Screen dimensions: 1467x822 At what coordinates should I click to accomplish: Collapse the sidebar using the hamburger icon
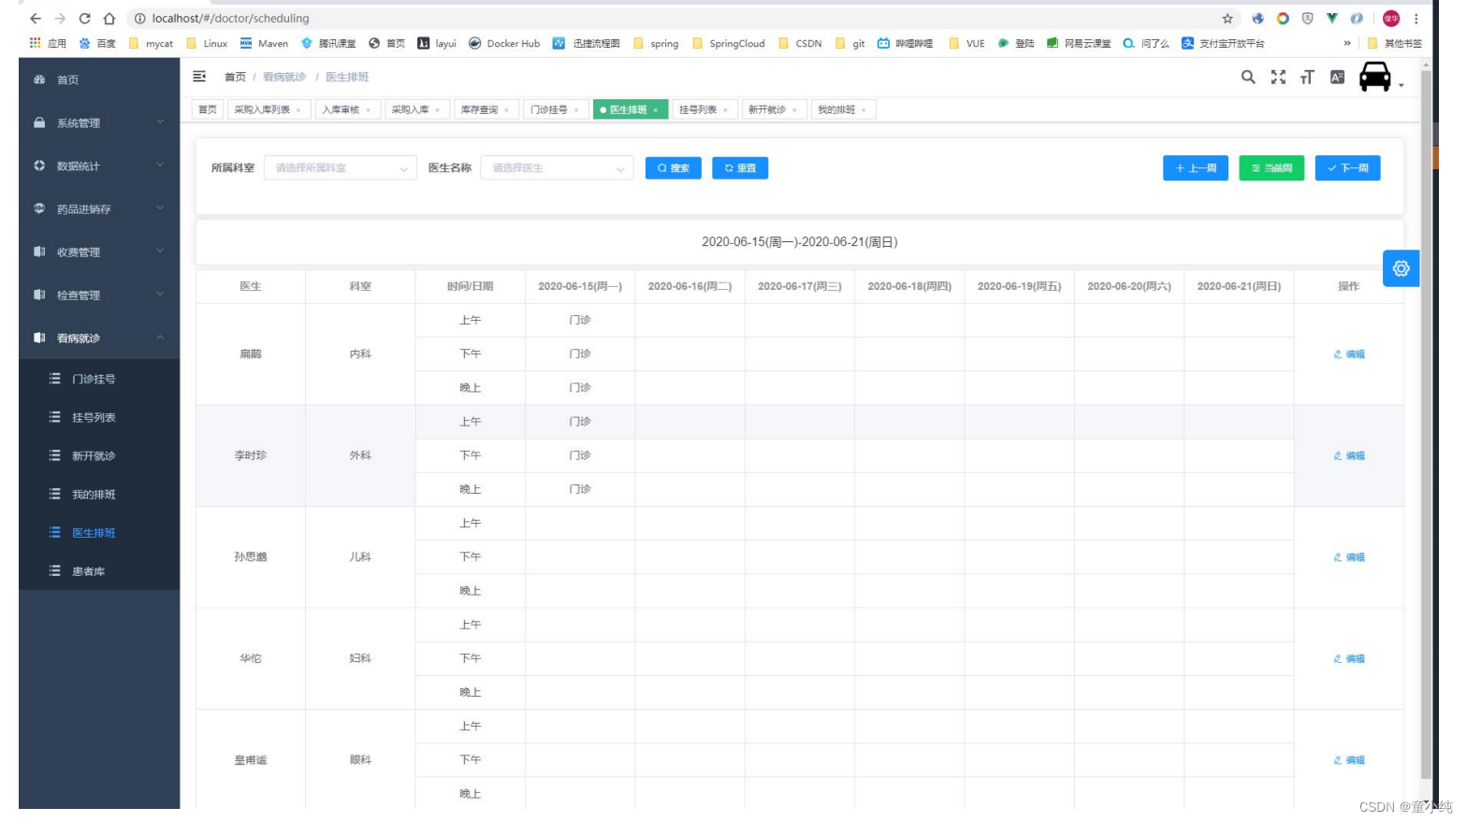pyautogui.click(x=199, y=77)
